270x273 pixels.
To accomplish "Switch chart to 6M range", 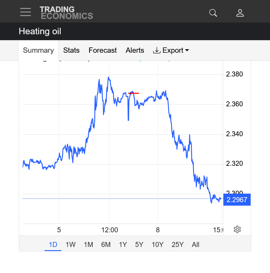I will click(x=106, y=245).
